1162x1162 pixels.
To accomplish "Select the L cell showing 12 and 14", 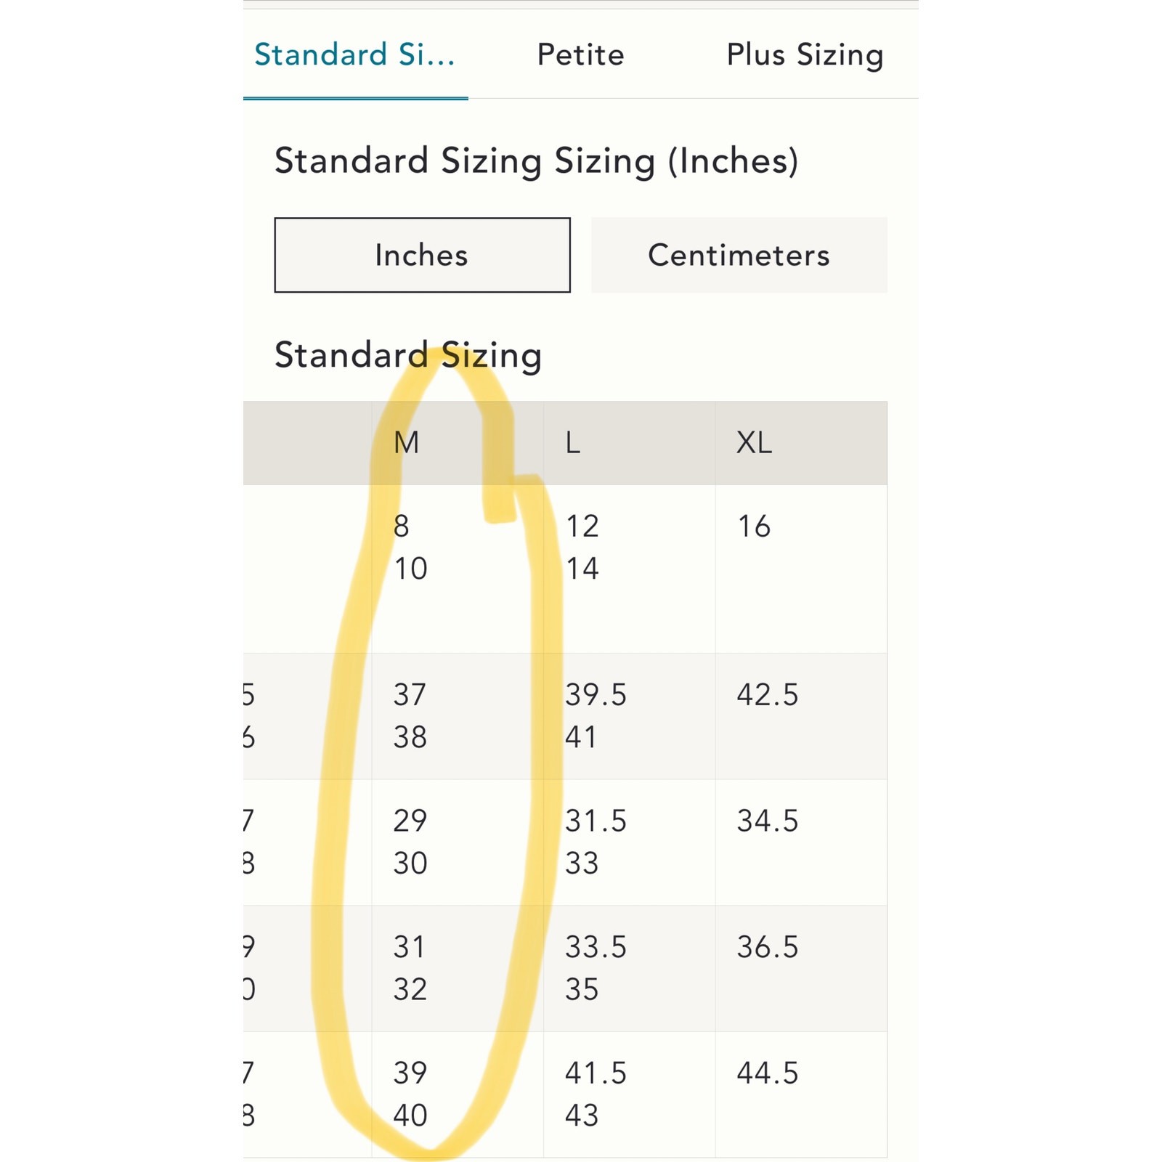I will [x=582, y=547].
